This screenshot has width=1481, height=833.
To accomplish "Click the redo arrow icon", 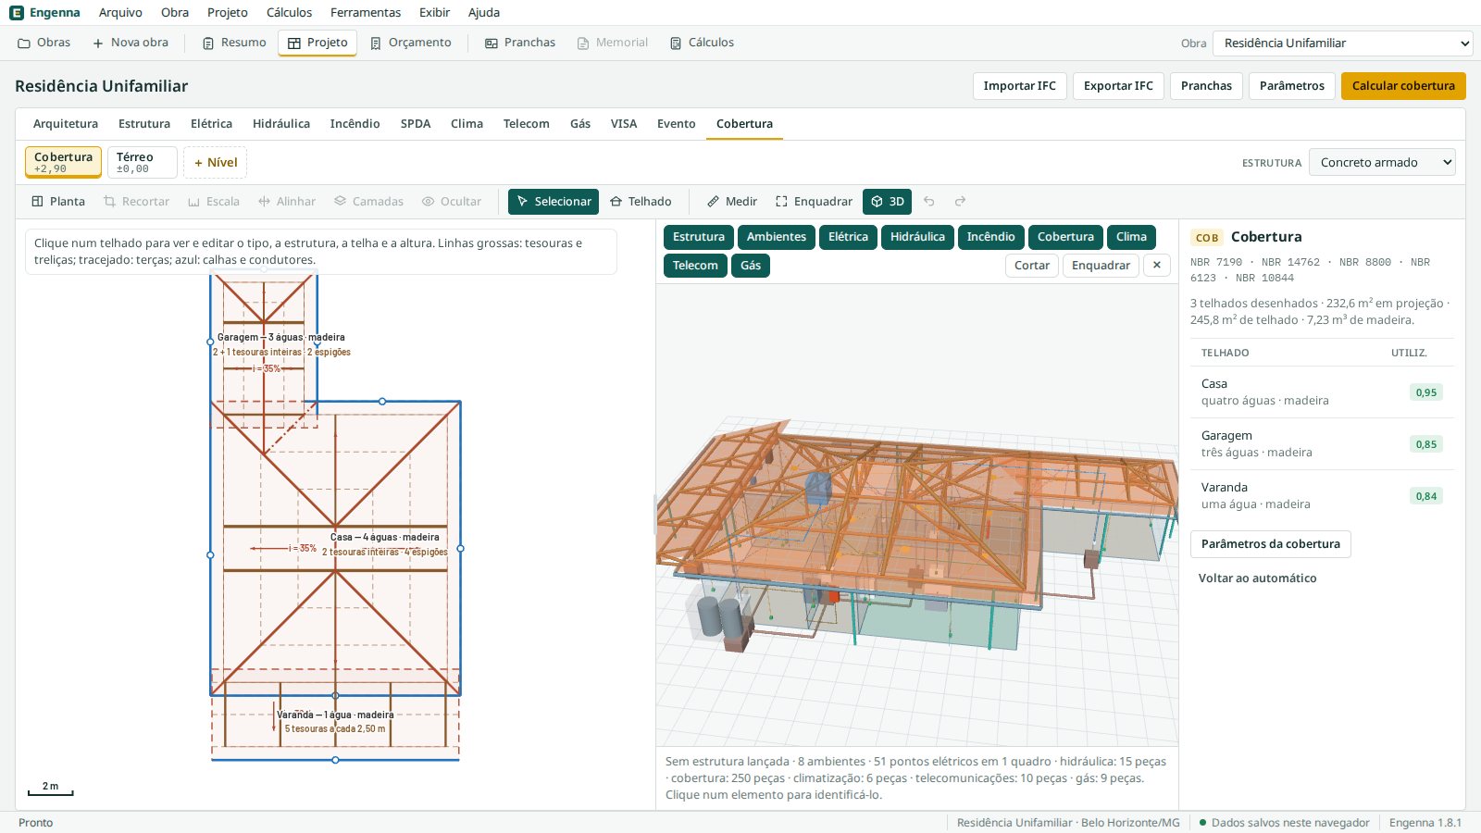I will 960,202.
